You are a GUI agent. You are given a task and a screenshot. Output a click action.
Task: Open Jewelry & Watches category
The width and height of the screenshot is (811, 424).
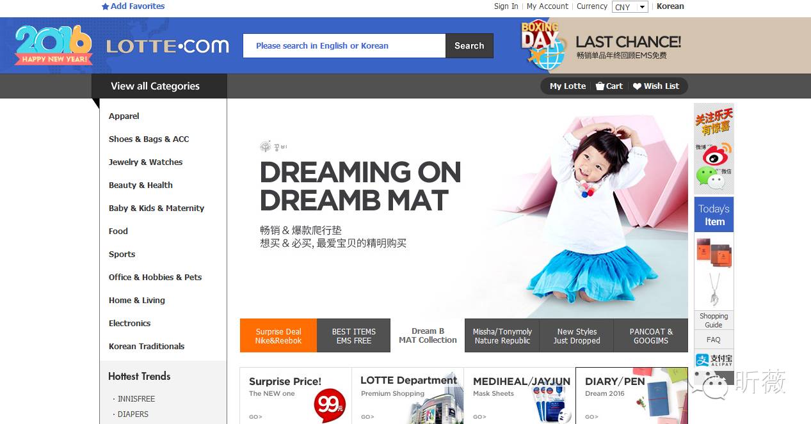[146, 162]
